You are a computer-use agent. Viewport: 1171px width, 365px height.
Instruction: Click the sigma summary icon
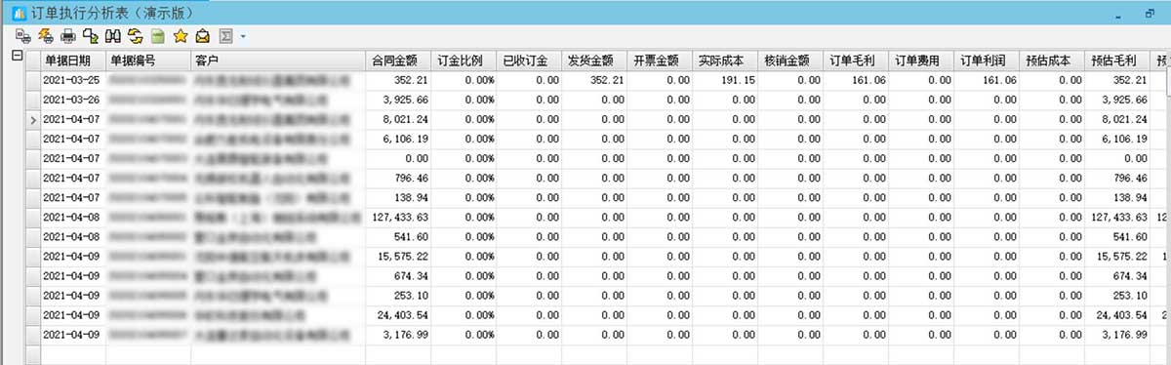[225, 36]
